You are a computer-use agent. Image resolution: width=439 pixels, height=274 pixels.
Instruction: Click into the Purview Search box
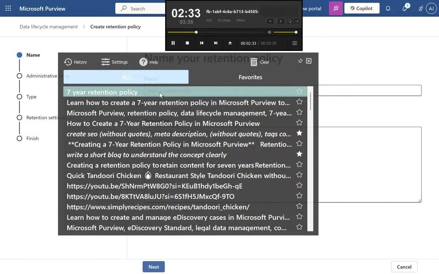[x=141, y=8]
